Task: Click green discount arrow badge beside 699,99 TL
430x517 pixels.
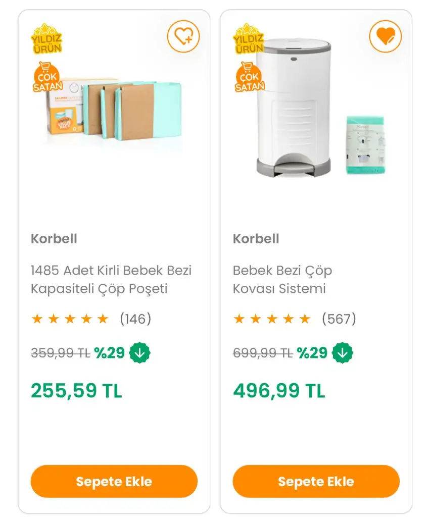Action: [343, 353]
